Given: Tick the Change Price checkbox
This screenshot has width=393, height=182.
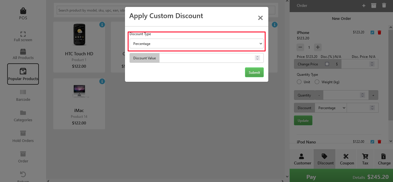Looking at the screenshot, I should (327, 64).
